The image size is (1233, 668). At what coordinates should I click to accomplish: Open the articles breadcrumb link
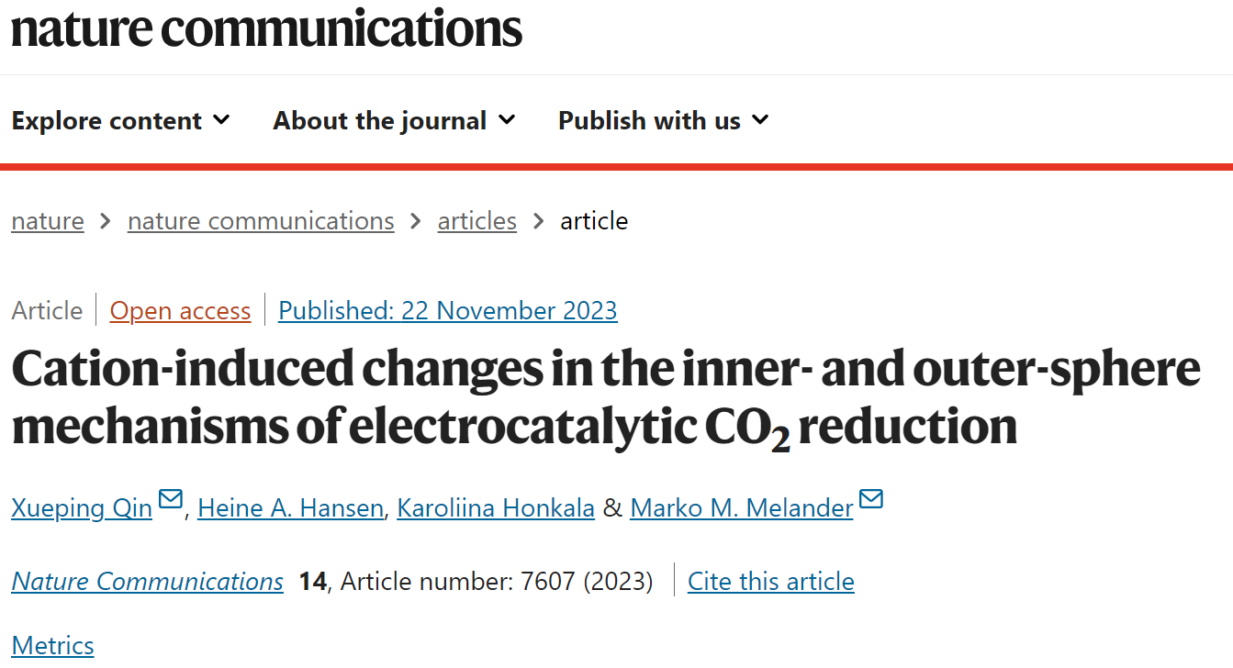click(477, 221)
